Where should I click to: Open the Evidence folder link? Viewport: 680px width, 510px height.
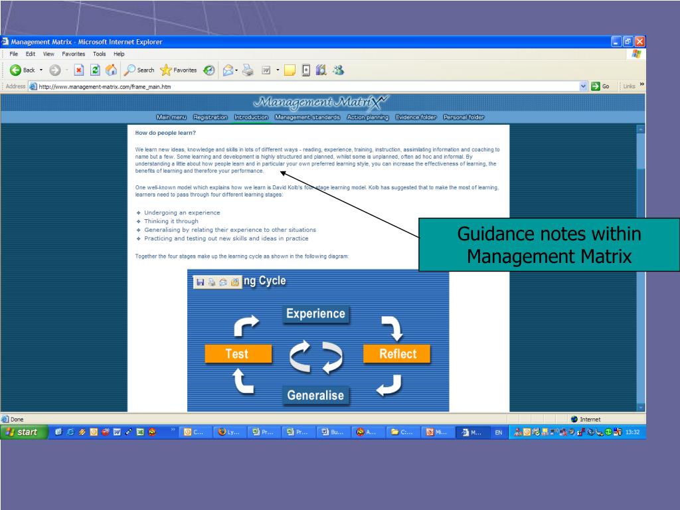[416, 117]
